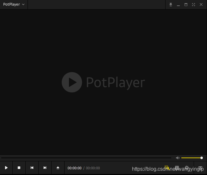Open the control panel gear icon

point(187,168)
